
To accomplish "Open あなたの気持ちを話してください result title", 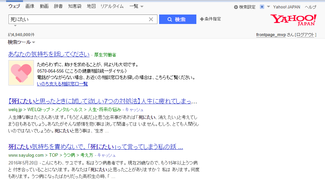I will pyautogui.click(x=49, y=54).
